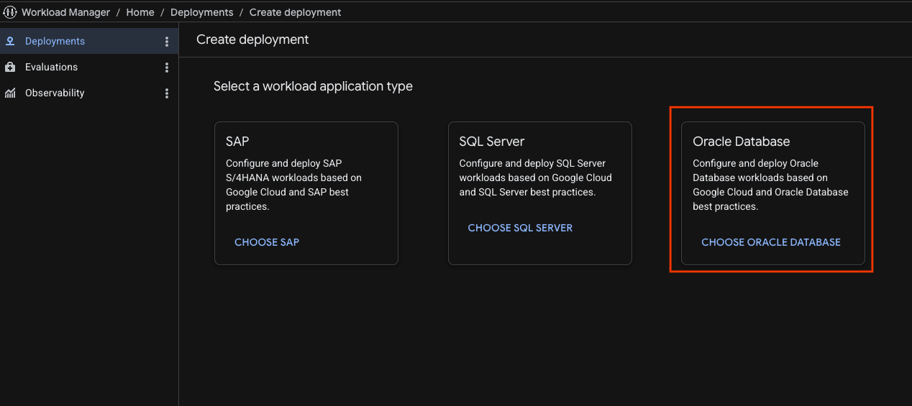Click the SAP card title
Image resolution: width=912 pixels, height=406 pixels.
pos(237,142)
